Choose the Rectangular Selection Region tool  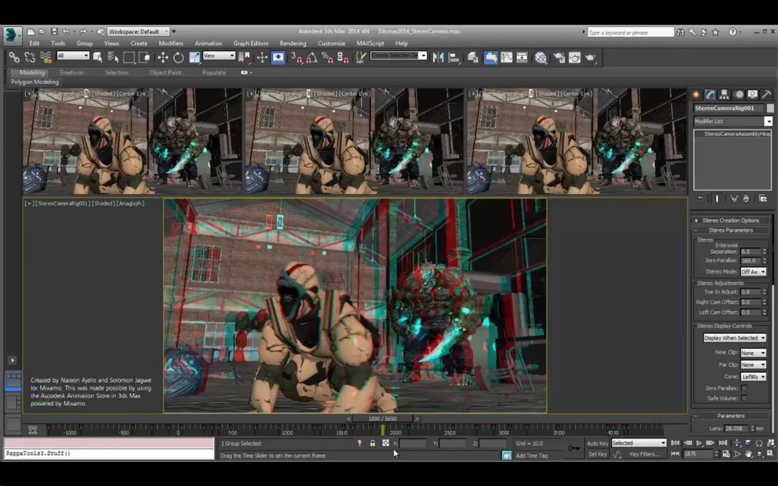pyautogui.click(x=129, y=57)
